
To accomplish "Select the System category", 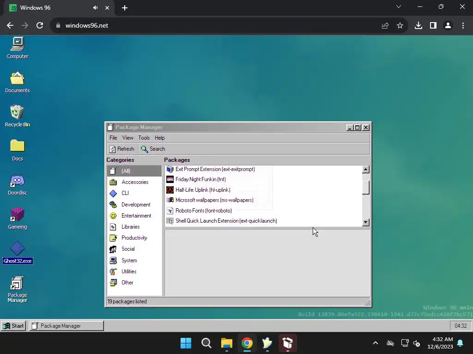I will click(x=134, y=260).
